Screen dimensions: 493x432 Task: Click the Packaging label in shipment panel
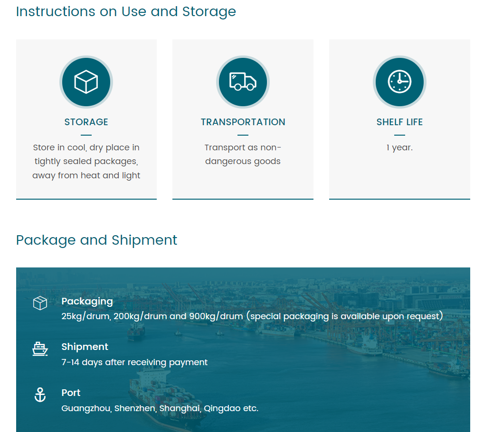click(x=87, y=301)
